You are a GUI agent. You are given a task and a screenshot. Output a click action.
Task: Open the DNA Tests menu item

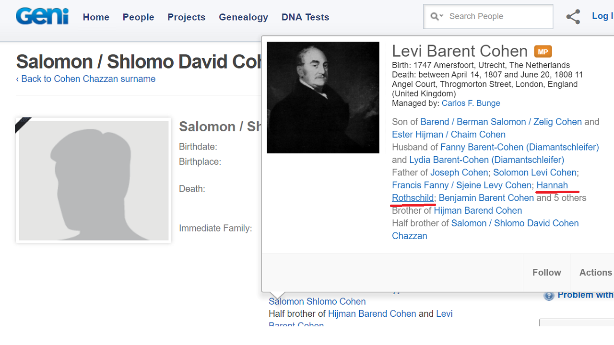point(305,17)
